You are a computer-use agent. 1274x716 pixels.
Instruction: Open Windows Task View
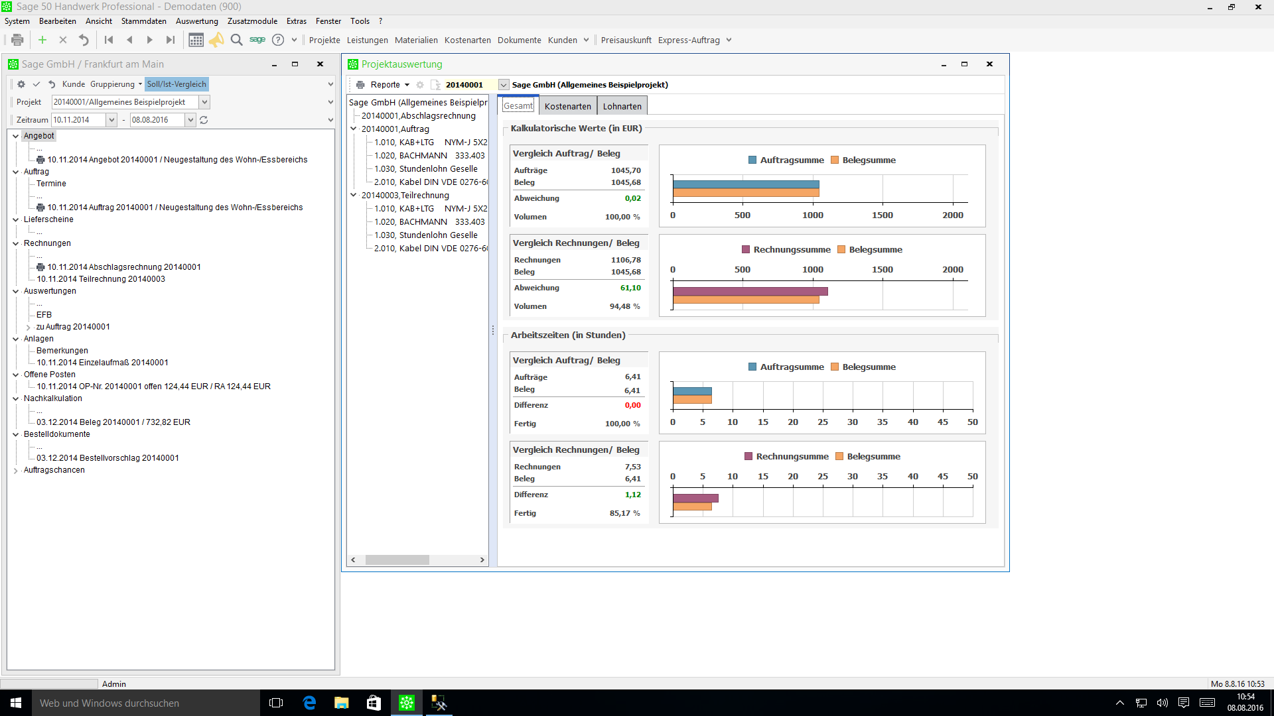tap(276, 703)
